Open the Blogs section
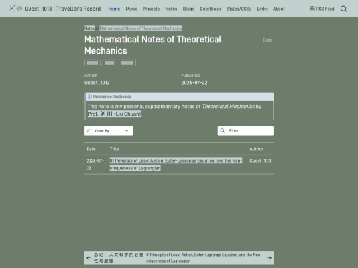 [x=188, y=9]
